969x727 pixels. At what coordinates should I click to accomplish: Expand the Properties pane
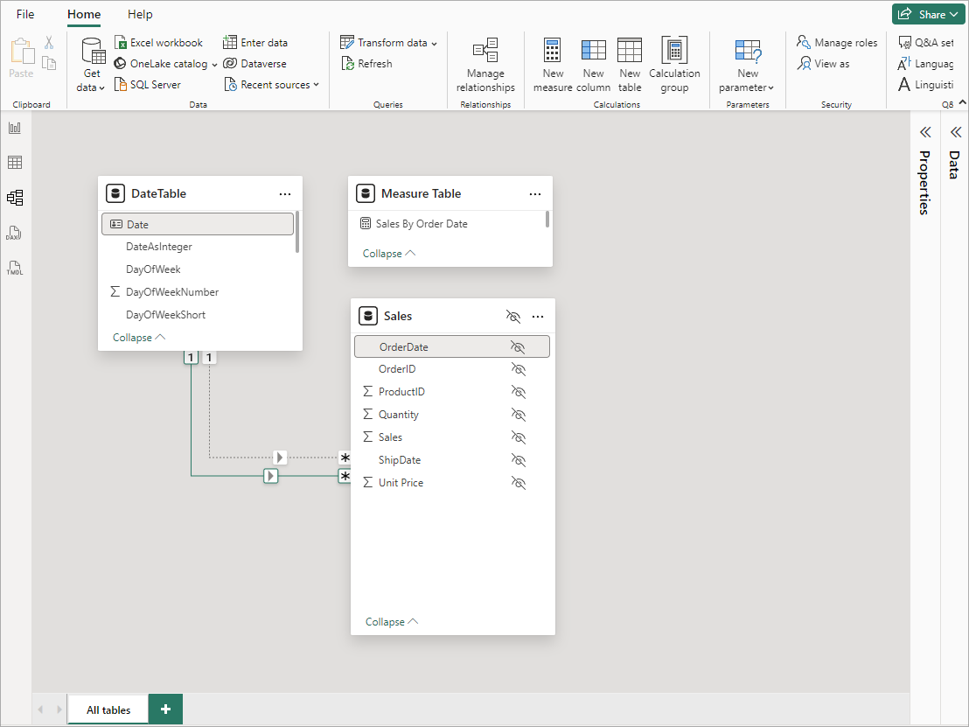924,132
